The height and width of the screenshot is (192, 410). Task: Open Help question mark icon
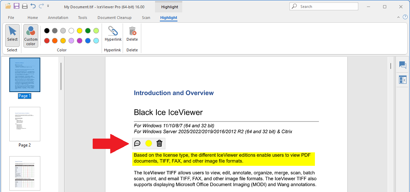pos(405,17)
